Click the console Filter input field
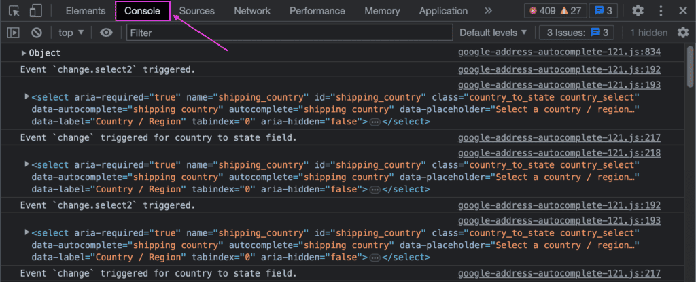This screenshot has height=282, width=696. coord(289,33)
